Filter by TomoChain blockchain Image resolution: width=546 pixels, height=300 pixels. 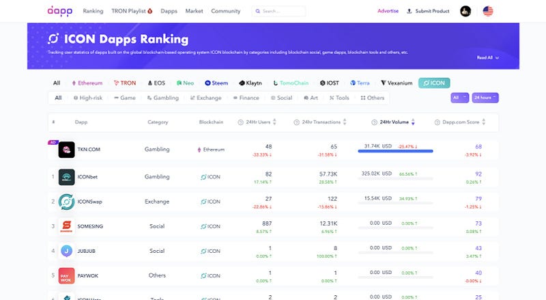point(291,83)
